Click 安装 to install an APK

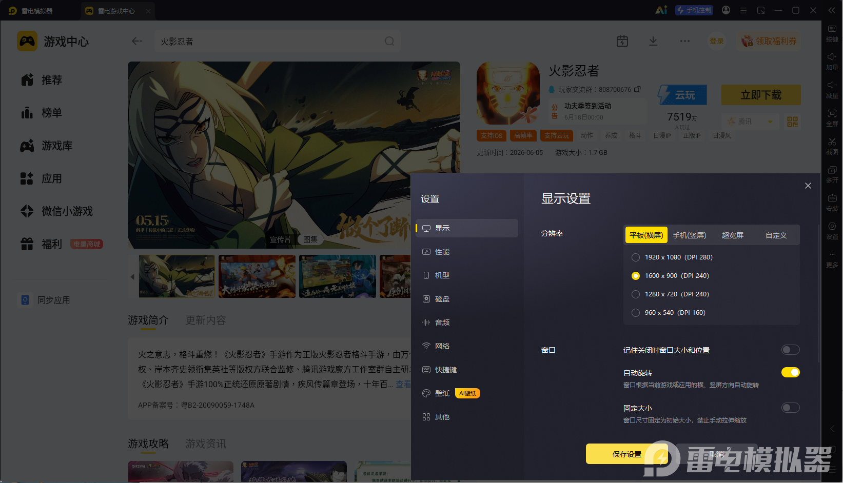coord(832,203)
